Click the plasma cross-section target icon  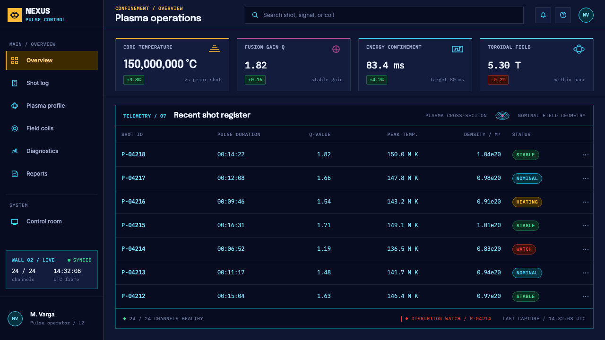pos(502,116)
